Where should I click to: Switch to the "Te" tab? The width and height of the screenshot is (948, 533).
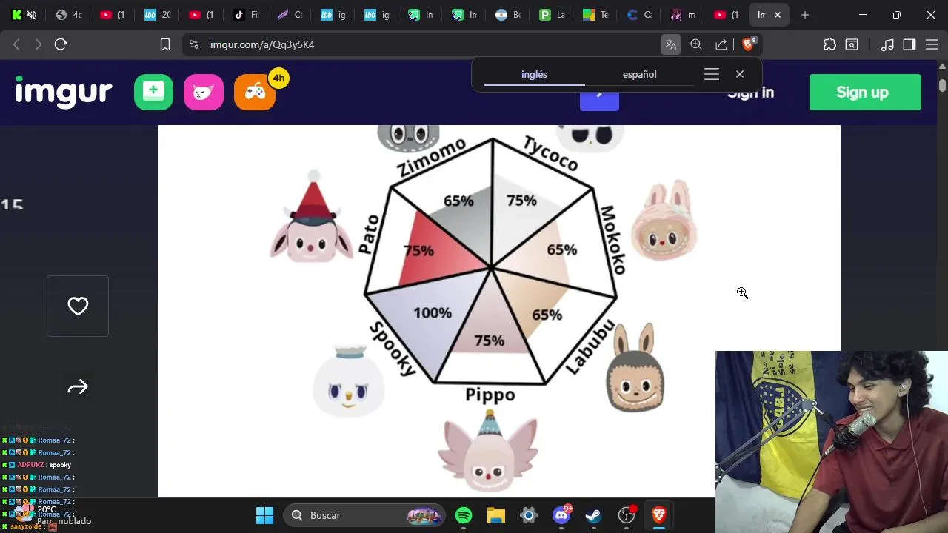[x=596, y=15]
